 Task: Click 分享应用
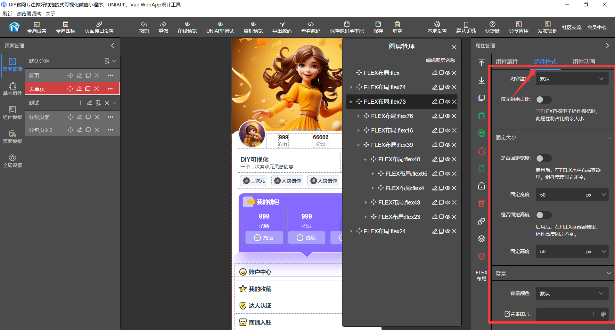[x=519, y=28]
